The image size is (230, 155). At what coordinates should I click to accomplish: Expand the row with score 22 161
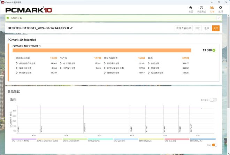pos(105,63)
